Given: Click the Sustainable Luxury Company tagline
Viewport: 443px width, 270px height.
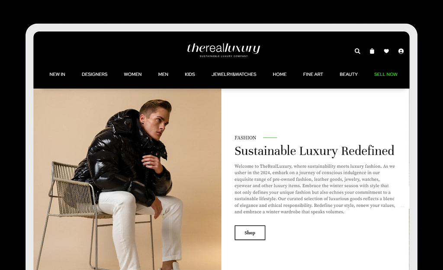Looking at the screenshot, I should click(x=224, y=57).
